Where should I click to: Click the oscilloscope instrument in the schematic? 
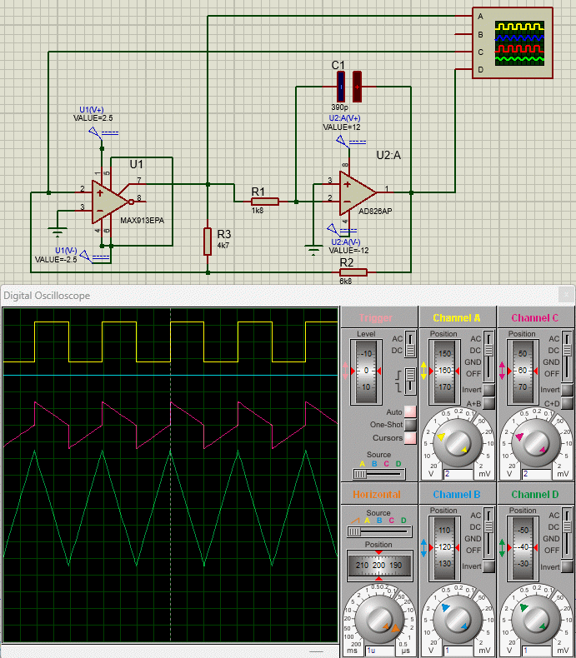click(518, 42)
